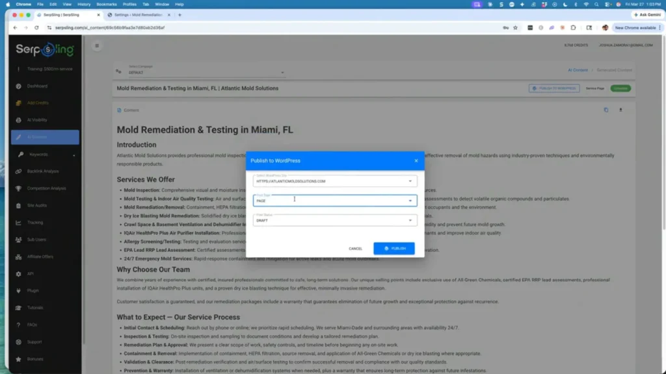Expand the Post Type dropdown showing PAGE
The image size is (666, 374).
(x=410, y=201)
